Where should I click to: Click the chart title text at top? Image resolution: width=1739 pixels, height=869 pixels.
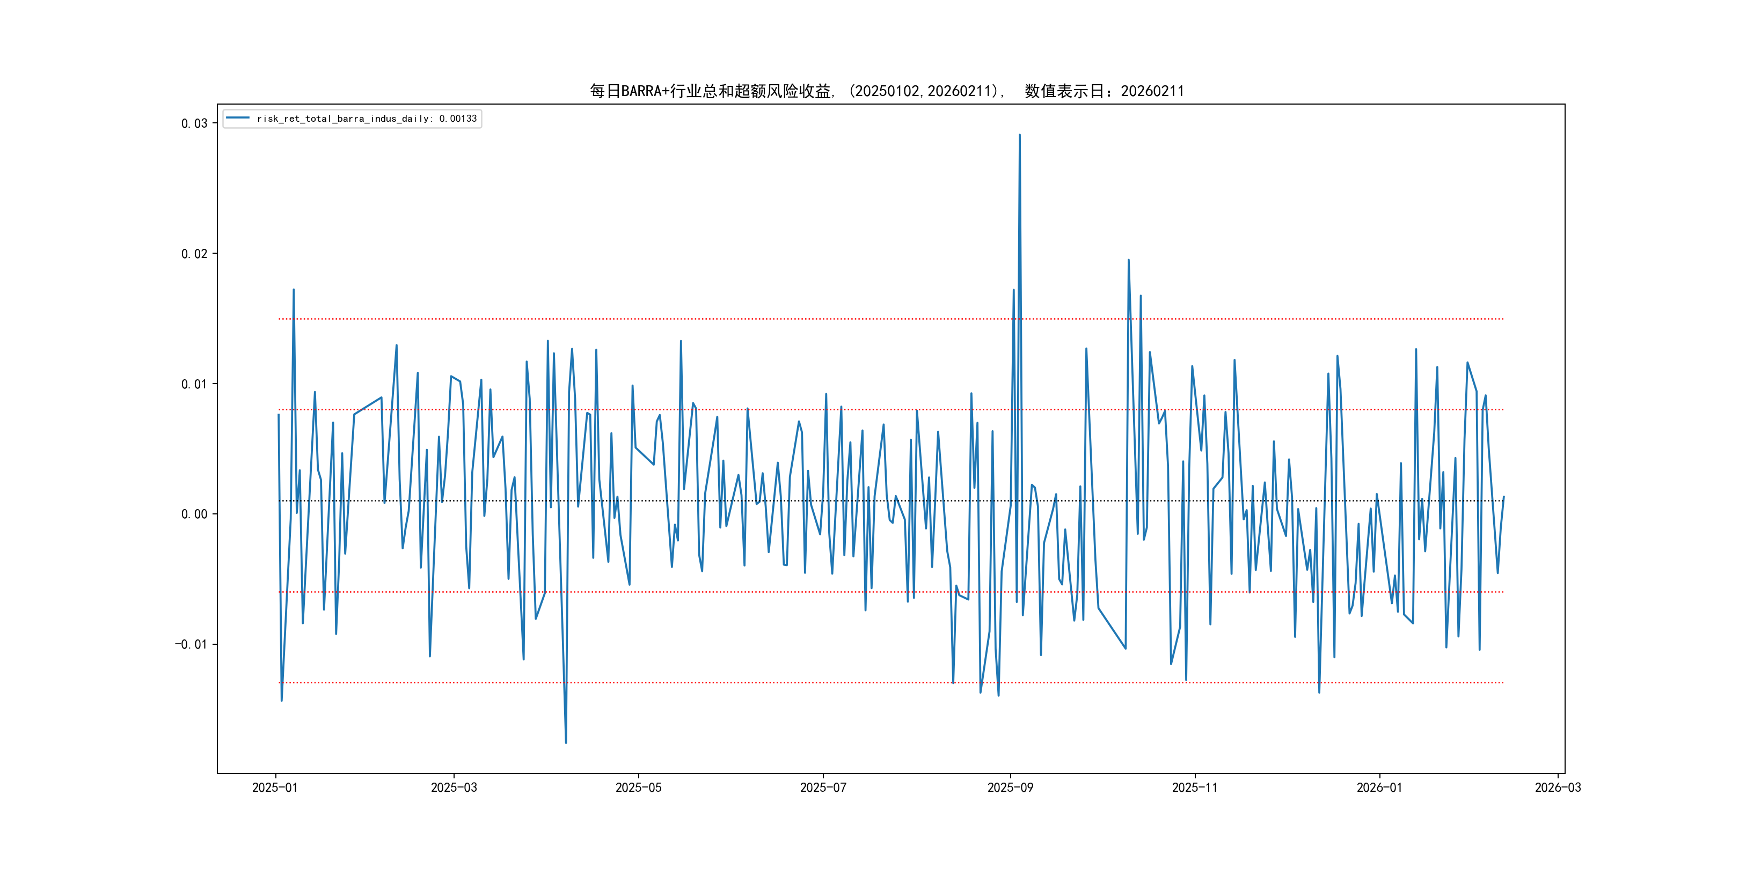(886, 91)
